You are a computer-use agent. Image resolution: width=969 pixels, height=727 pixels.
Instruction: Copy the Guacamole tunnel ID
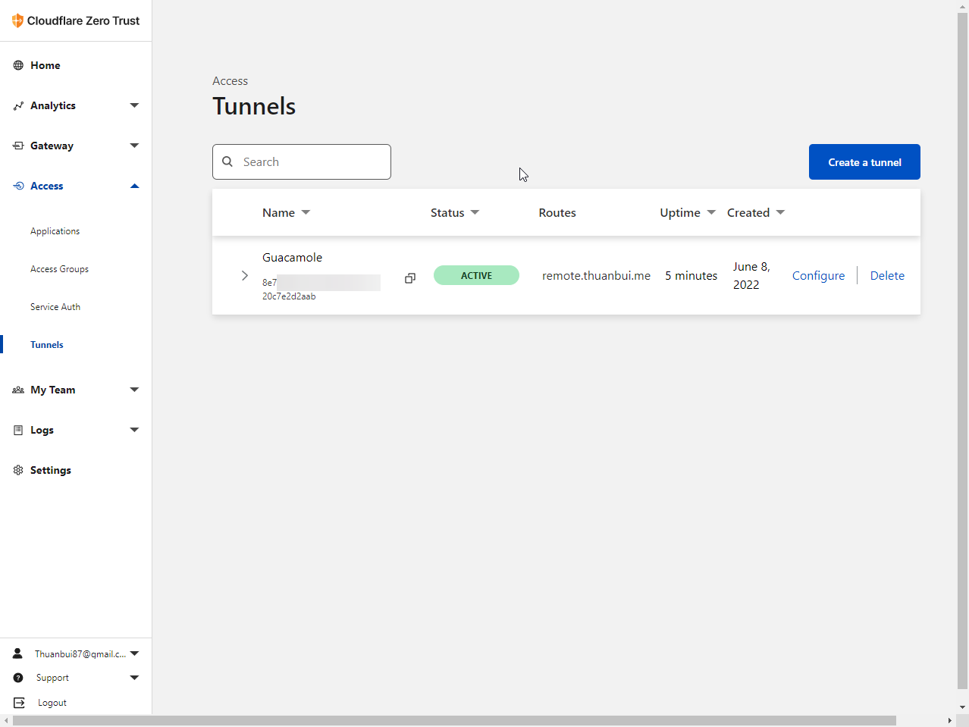click(x=410, y=278)
